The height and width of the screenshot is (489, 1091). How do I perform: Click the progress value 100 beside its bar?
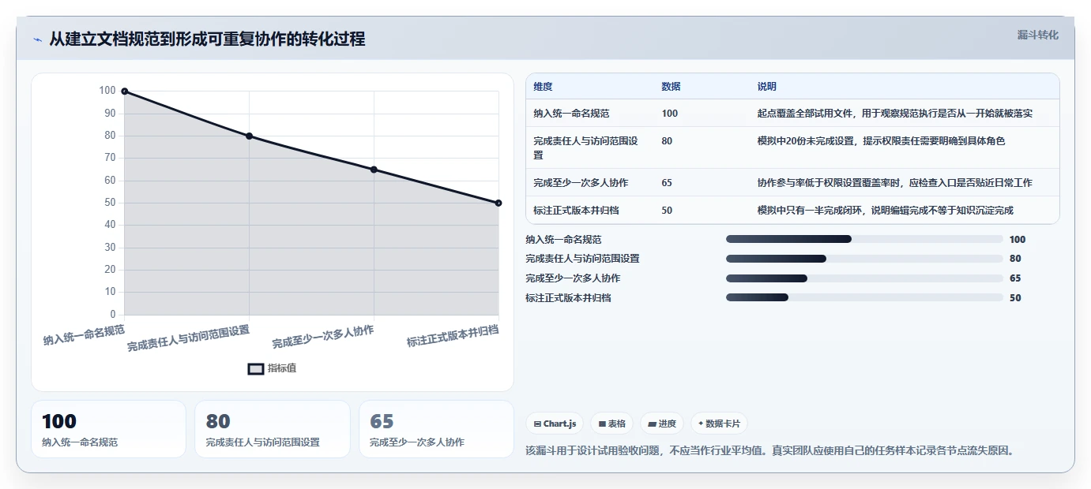click(x=1018, y=239)
